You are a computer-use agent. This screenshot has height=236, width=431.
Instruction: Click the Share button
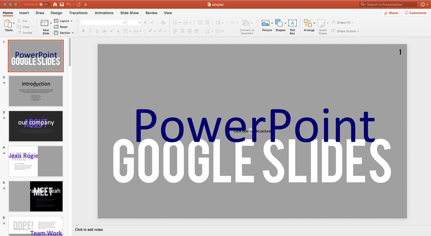tap(391, 13)
